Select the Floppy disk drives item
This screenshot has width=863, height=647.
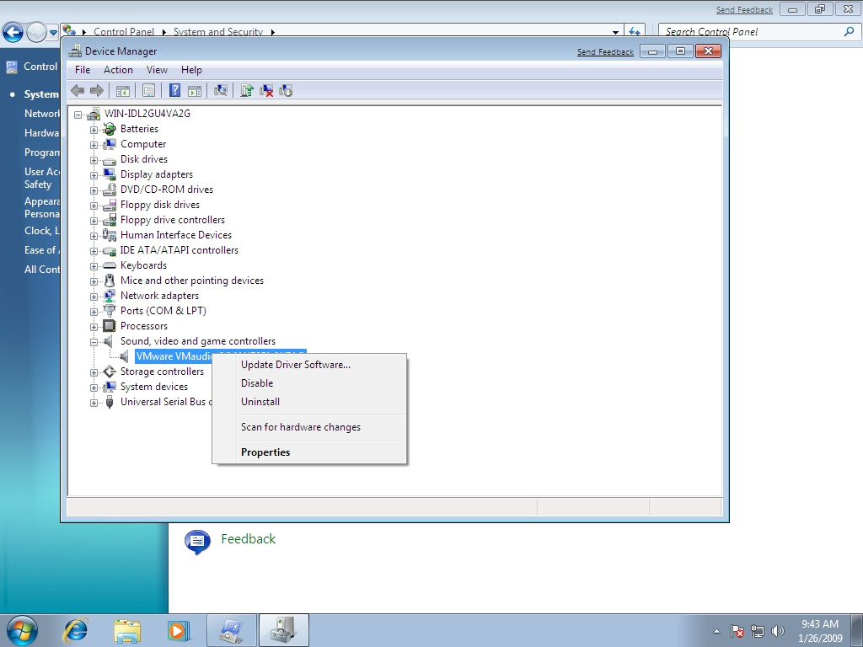160,205
